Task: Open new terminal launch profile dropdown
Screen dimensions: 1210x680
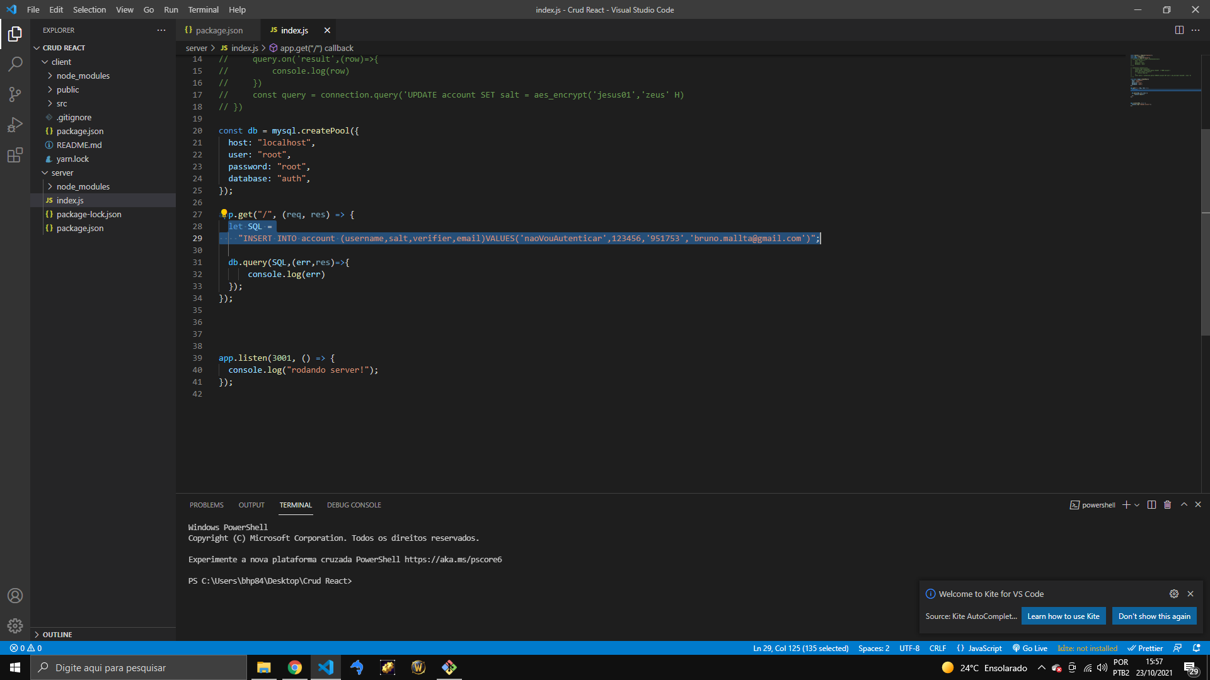Action: [1137, 505]
